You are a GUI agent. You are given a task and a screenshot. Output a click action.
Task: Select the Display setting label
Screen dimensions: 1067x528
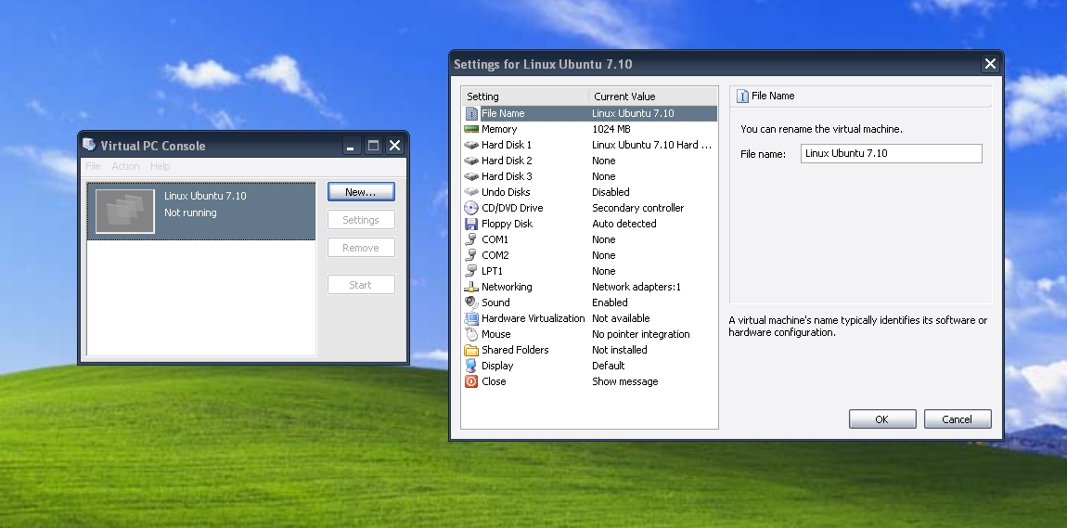pos(496,366)
